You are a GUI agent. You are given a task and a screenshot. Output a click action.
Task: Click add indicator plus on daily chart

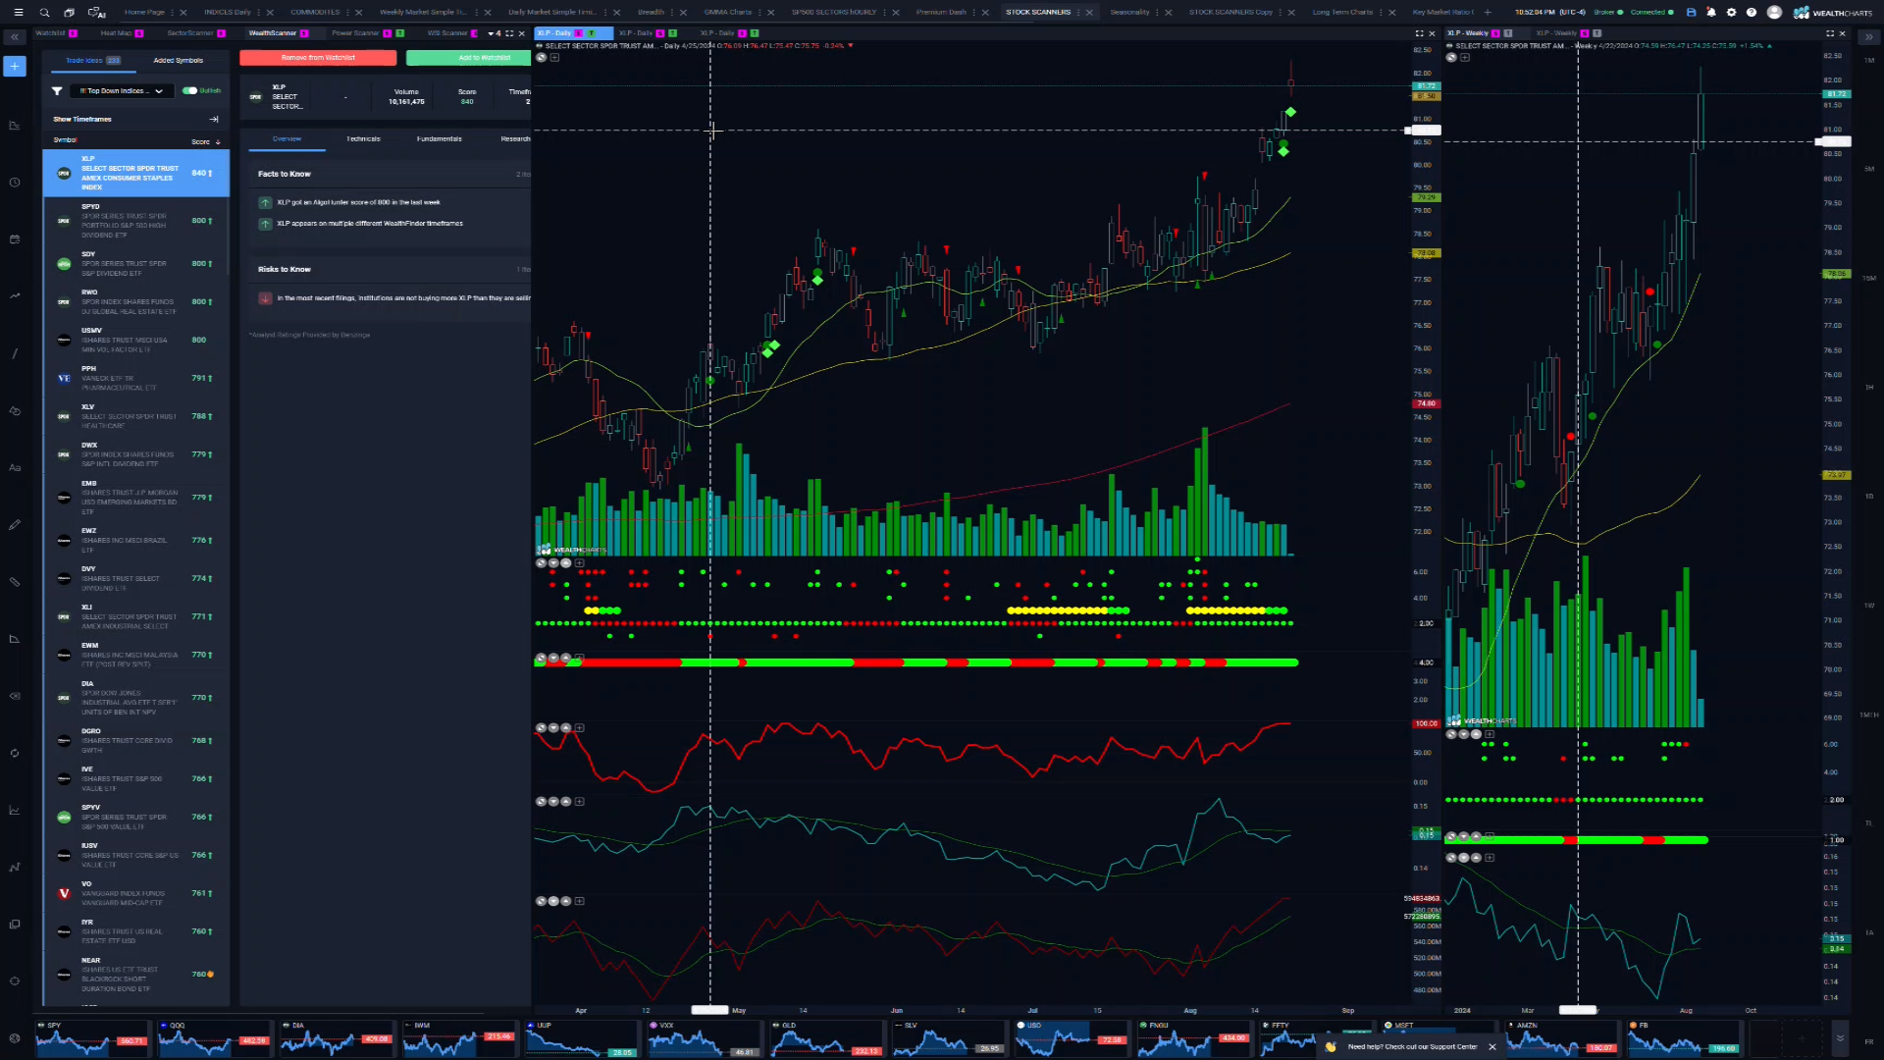pyautogui.click(x=554, y=57)
